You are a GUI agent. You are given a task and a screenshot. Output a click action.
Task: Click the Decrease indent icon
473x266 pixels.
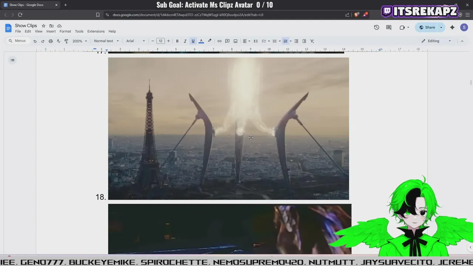pyautogui.click(x=296, y=41)
